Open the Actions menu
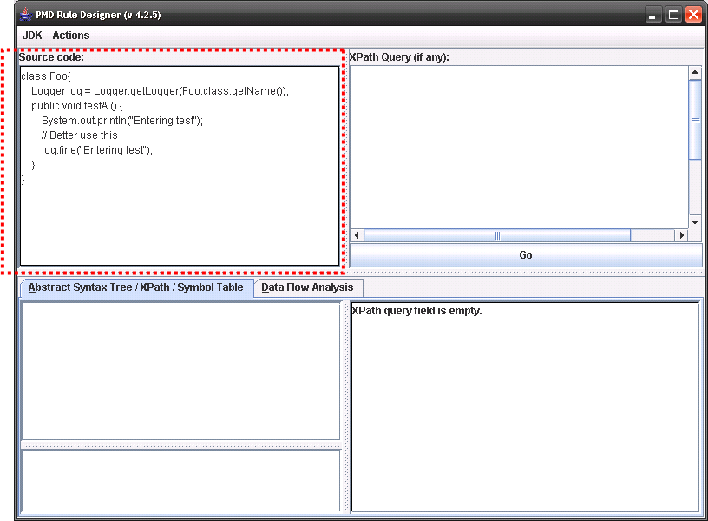708x521 pixels. point(70,35)
